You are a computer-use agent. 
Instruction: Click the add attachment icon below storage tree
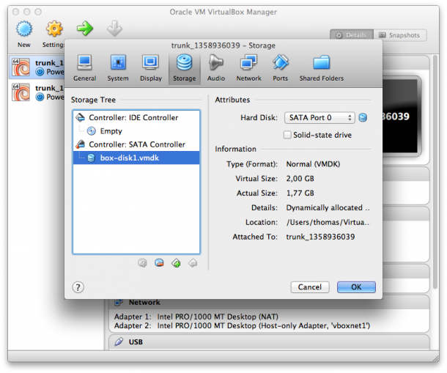(x=143, y=263)
